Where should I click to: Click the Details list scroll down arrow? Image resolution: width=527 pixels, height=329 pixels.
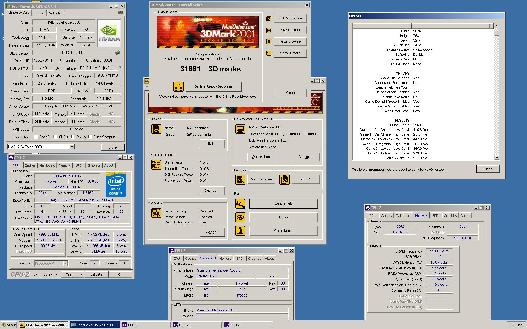point(497,158)
